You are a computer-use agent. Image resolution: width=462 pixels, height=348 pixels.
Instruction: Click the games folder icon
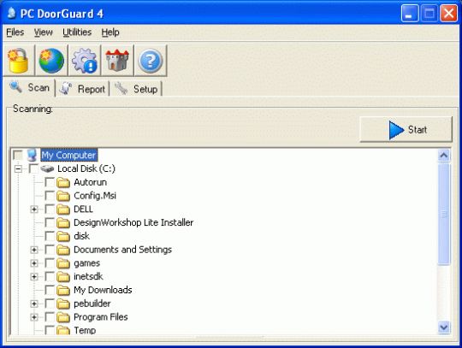click(63, 263)
